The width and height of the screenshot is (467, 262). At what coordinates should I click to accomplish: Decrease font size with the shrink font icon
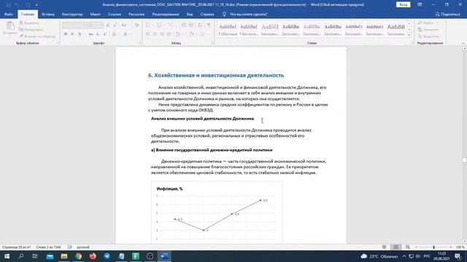click(x=115, y=25)
